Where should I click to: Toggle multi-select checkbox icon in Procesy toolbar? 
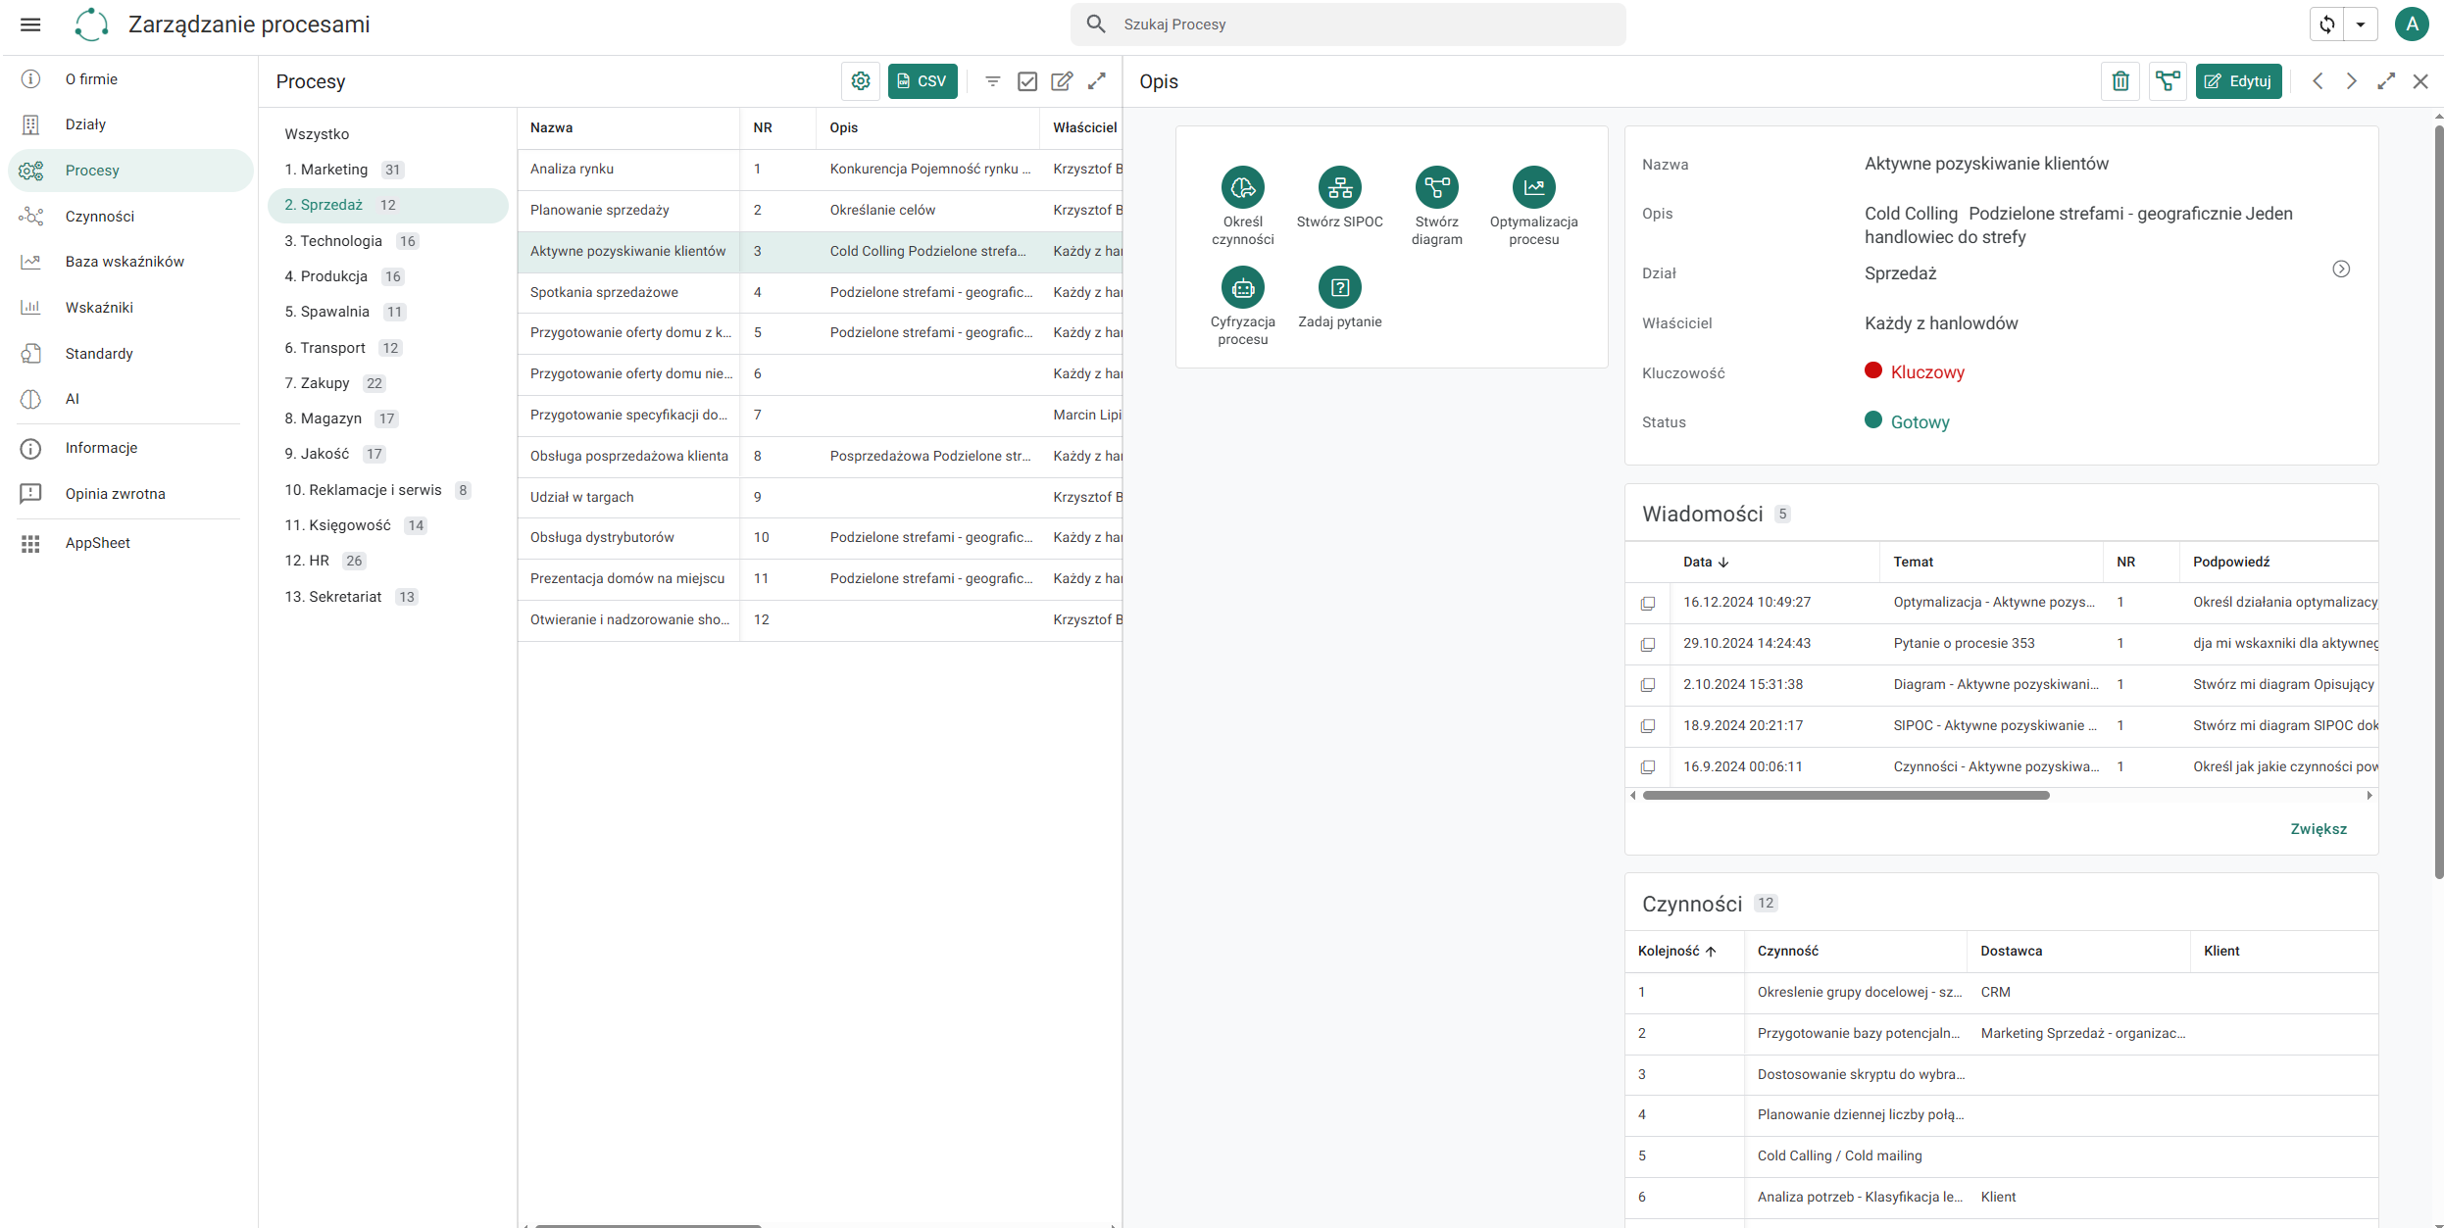[1026, 81]
